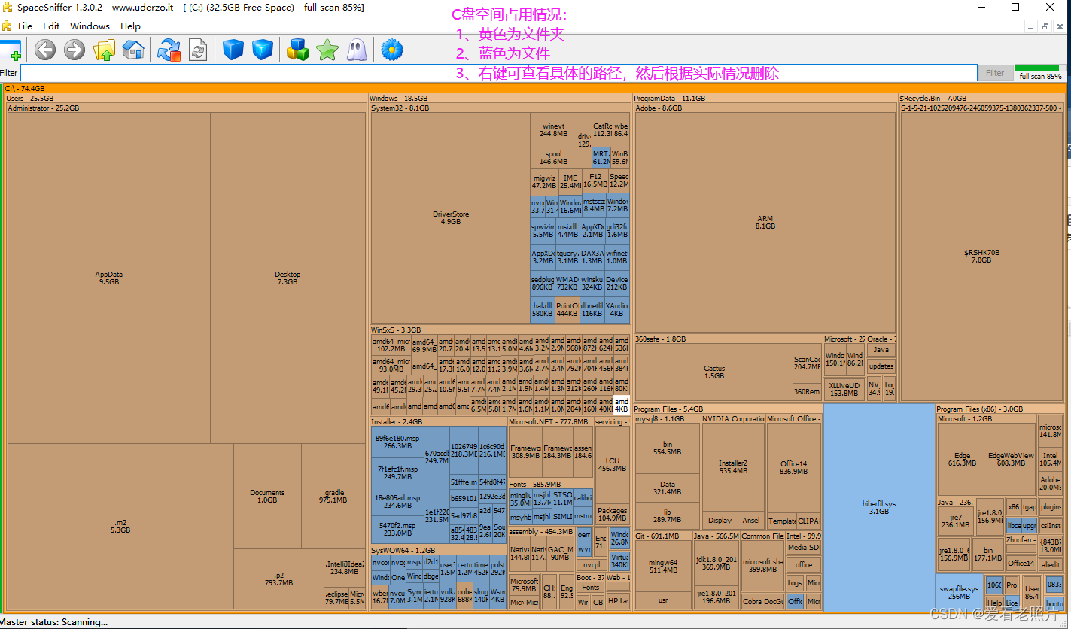This screenshot has height=629, width=1071.
Task: Select the mingw64 511.4MB block
Action: point(663,566)
